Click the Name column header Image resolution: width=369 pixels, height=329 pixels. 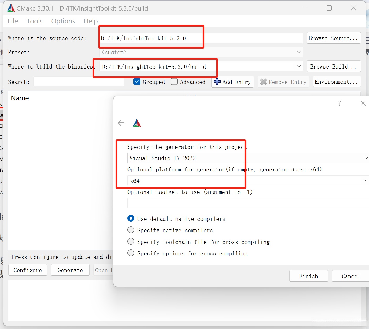click(x=20, y=98)
